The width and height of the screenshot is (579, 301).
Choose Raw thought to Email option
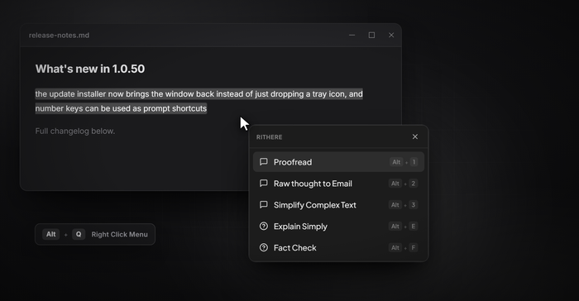pyautogui.click(x=338, y=184)
